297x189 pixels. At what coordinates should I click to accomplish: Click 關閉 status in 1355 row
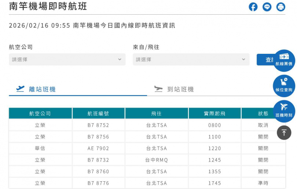[x=263, y=171]
